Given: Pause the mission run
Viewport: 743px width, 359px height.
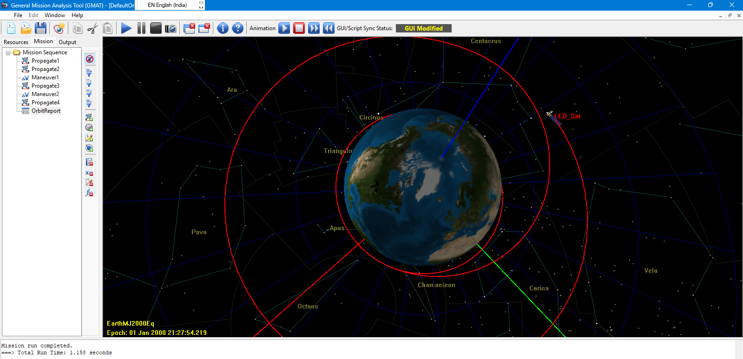Looking at the screenshot, I should point(141,28).
